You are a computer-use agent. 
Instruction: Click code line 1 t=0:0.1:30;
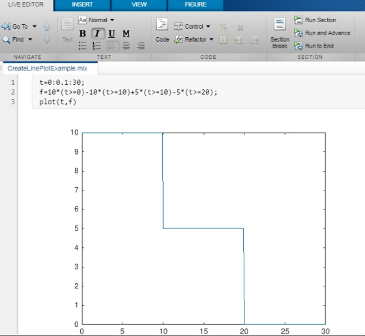click(x=62, y=82)
